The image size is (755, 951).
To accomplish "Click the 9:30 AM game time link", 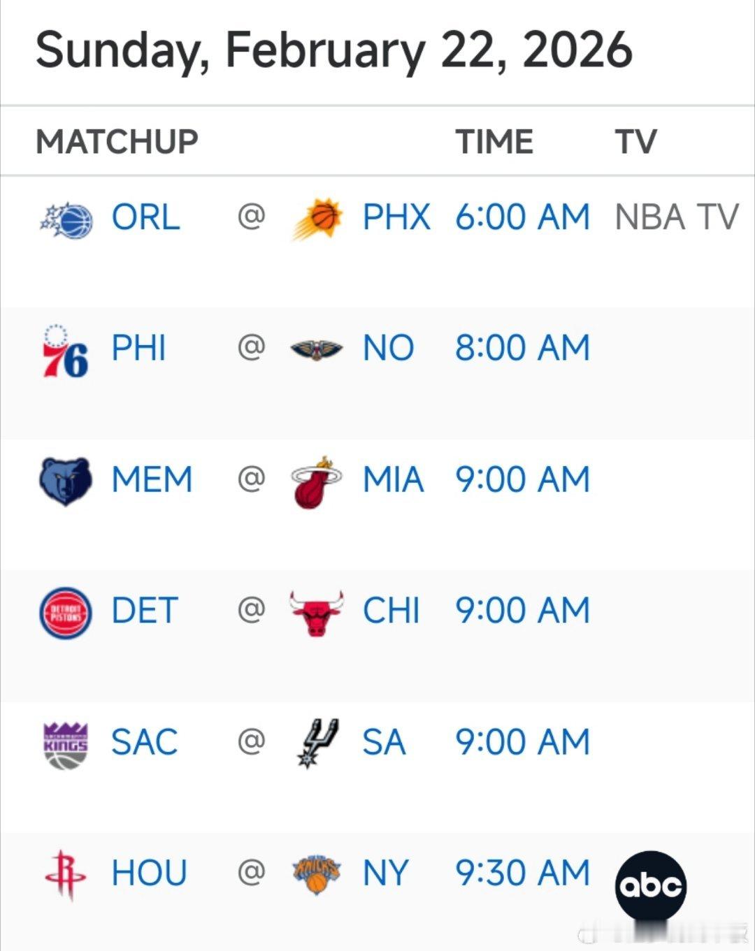I will click(x=522, y=873).
